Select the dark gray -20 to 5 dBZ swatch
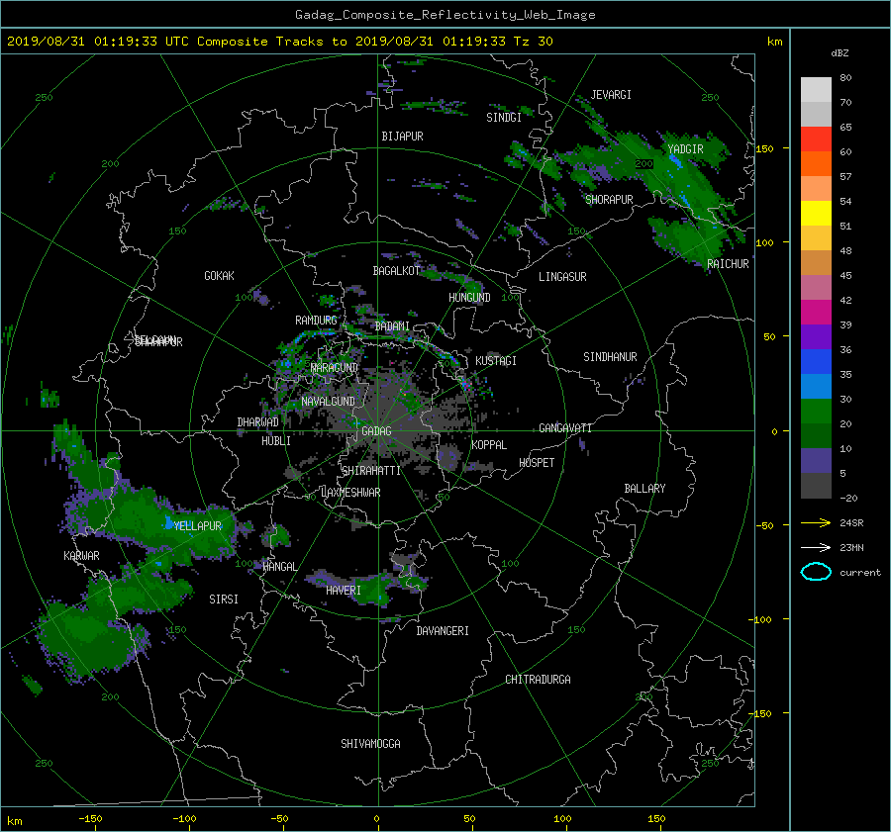Viewport: 891px width, 832px height. click(816, 485)
